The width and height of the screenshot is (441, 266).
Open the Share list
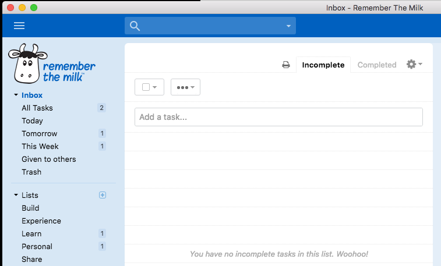point(32,259)
